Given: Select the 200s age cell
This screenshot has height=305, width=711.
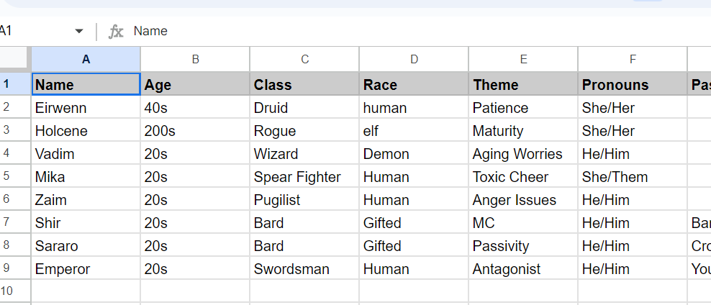Looking at the screenshot, I should 195,131.
